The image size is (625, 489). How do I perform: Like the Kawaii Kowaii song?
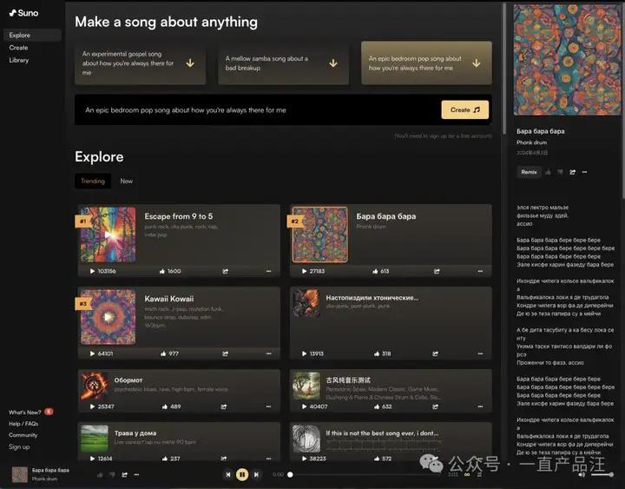(163, 354)
